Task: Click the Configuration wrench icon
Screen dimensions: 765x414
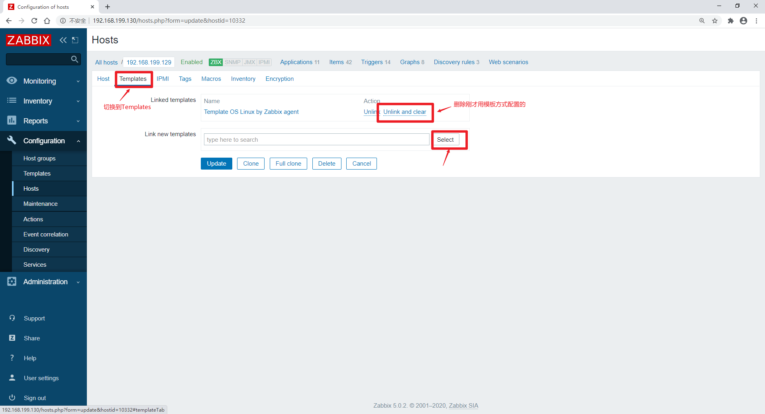Action: 12,141
